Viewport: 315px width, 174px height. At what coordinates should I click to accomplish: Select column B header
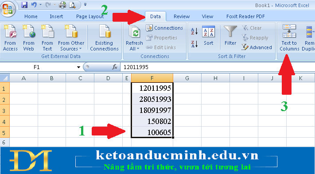[x=52, y=78]
